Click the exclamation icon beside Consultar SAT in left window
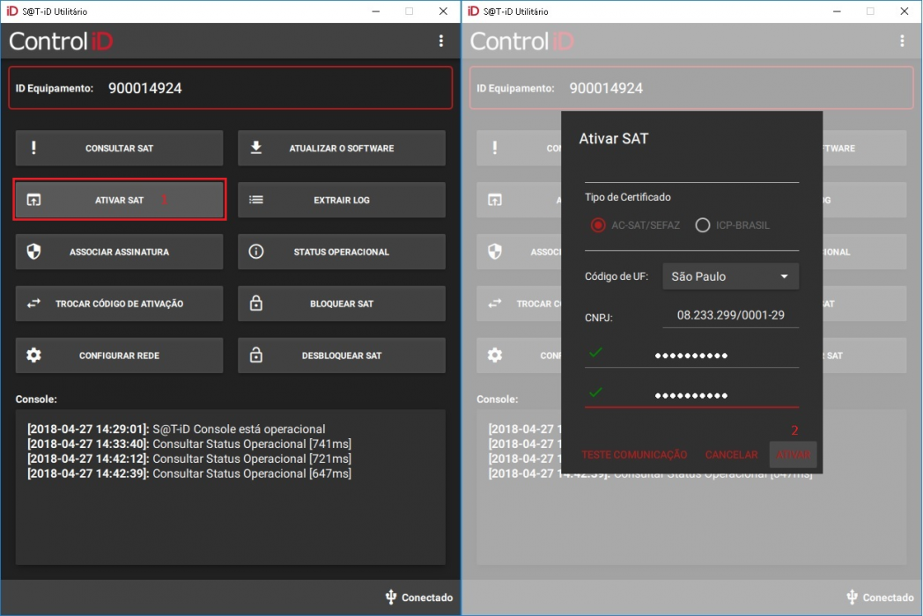The image size is (923, 616). tap(33, 148)
